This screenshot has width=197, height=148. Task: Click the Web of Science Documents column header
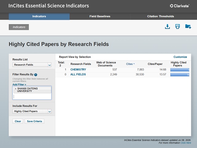click(x=106, y=64)
